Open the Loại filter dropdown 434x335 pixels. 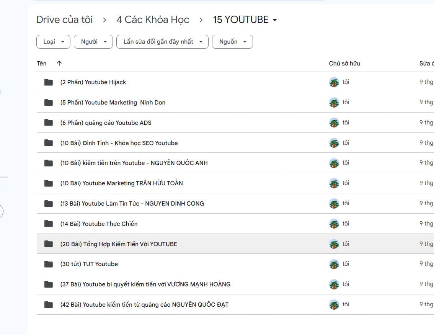54,42
